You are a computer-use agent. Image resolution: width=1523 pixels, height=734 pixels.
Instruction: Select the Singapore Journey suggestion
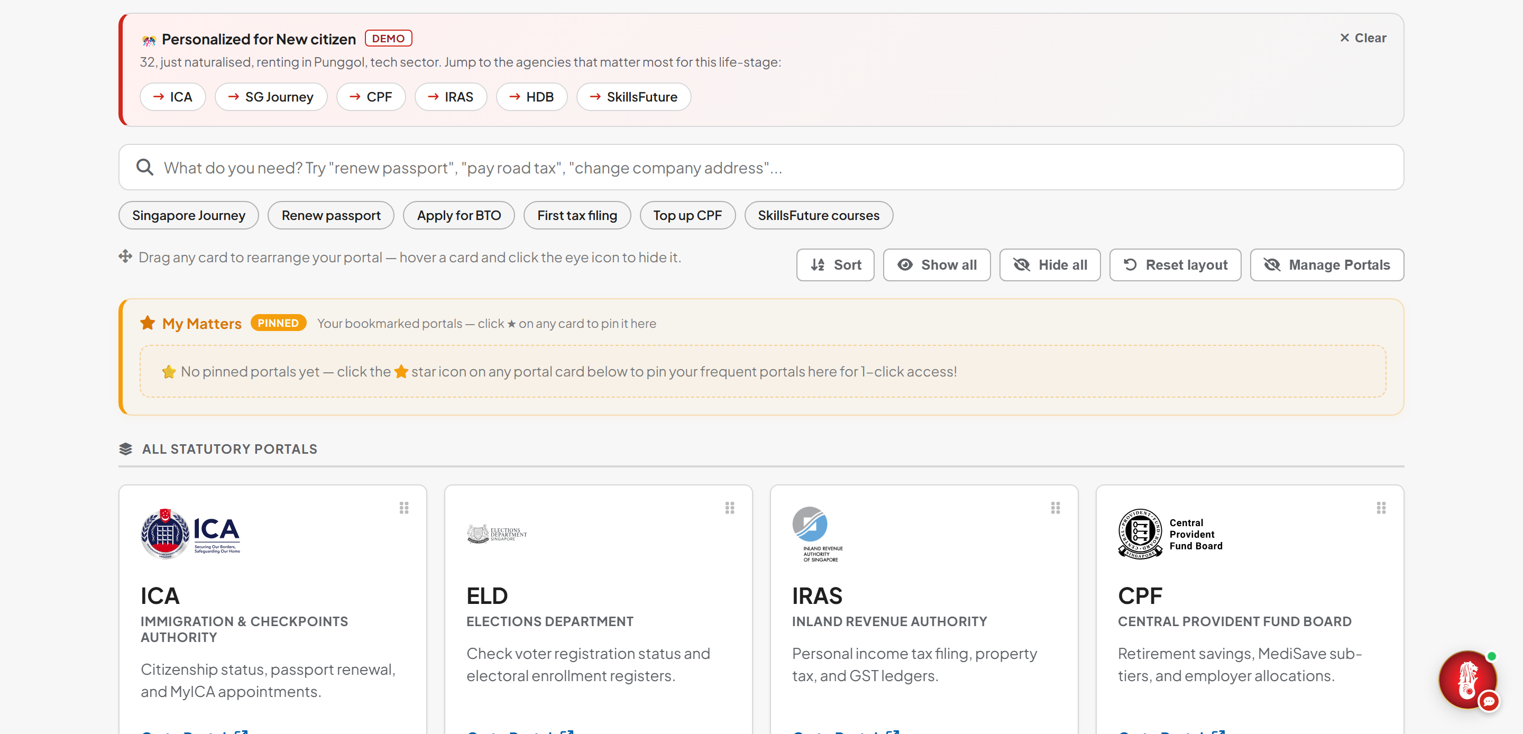[x=189, y=215]
